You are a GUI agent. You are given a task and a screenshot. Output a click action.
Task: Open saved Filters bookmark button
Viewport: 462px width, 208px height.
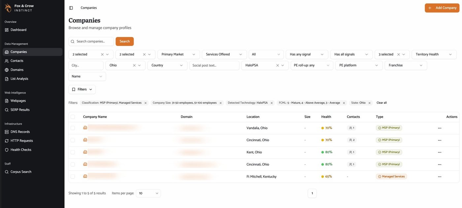(82, 89)
